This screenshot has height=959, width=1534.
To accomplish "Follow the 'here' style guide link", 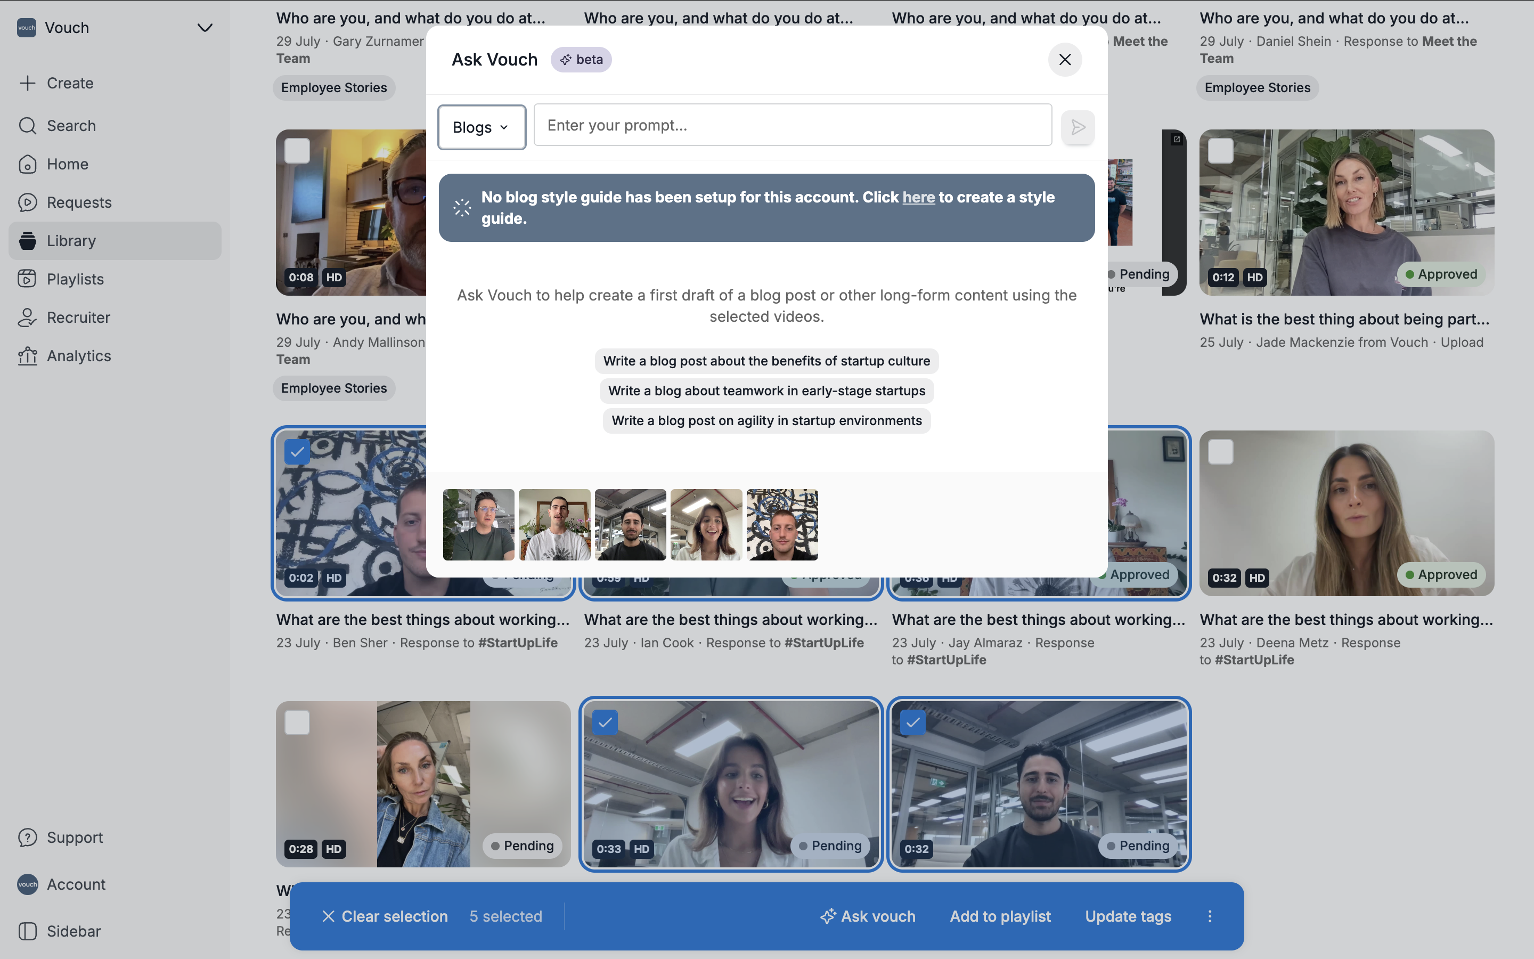I will click(x=918, y=197).
